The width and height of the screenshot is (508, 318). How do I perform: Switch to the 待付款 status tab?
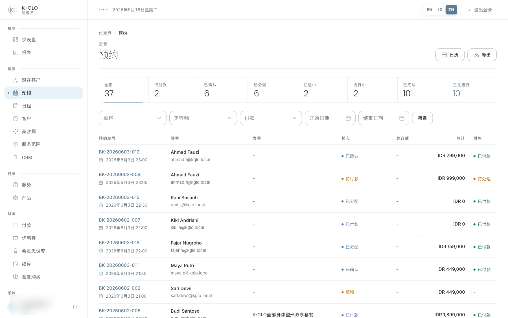[173, 90]
